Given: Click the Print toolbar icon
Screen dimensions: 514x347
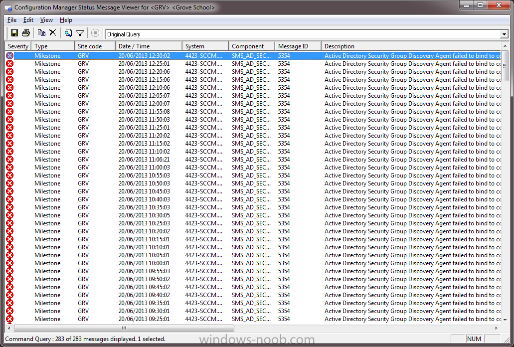Looking at the screenshot, I should click(26, 33).
